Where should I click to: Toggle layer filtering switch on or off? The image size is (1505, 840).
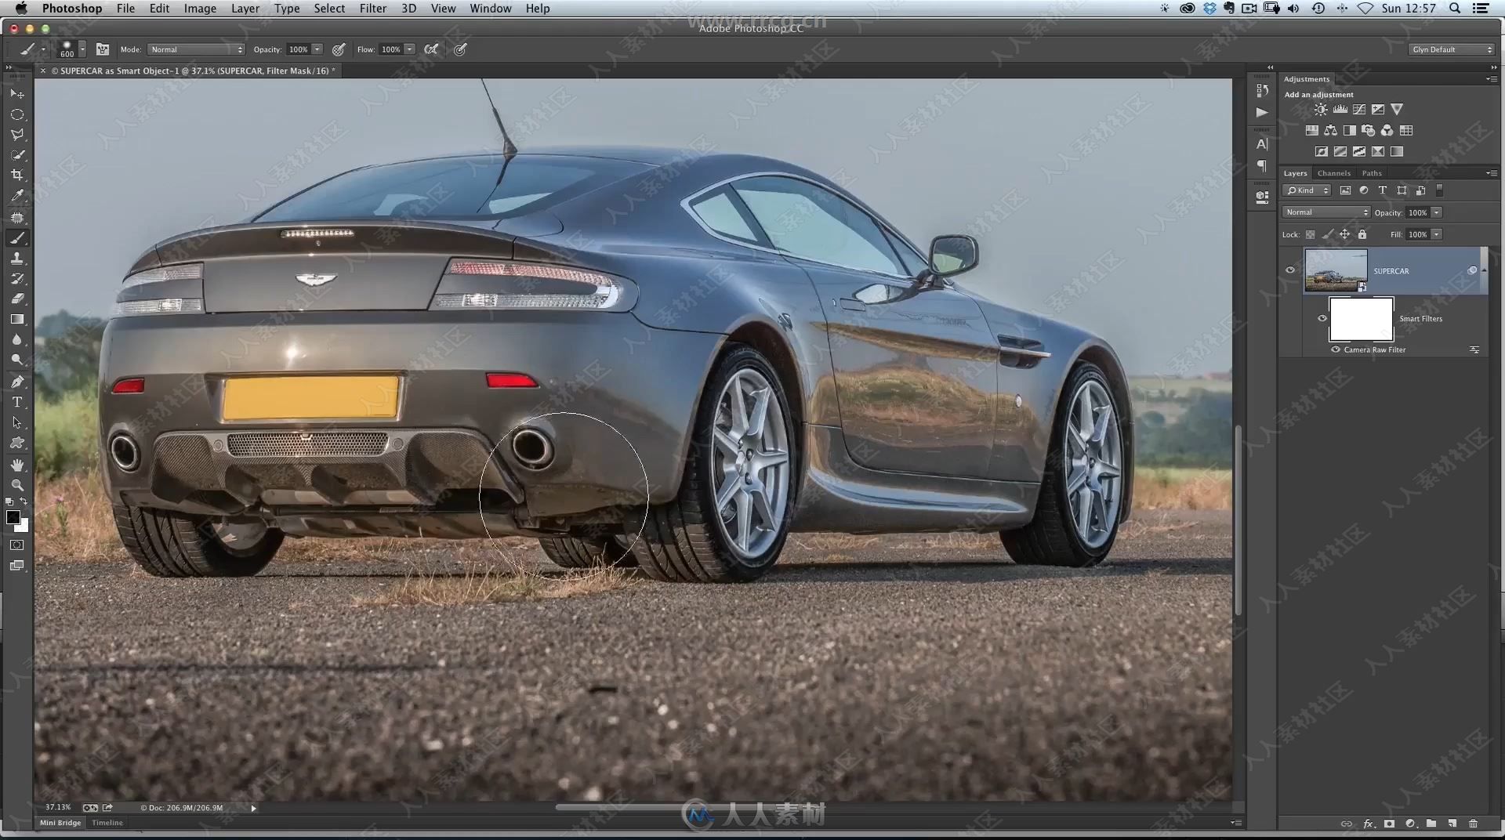tap(1439, 190)
